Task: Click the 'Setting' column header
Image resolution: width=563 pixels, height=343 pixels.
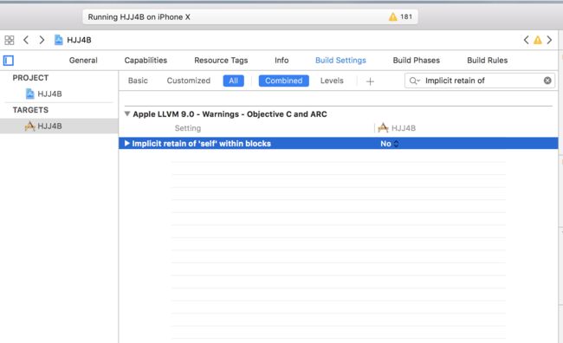Action: click(188, 128)
